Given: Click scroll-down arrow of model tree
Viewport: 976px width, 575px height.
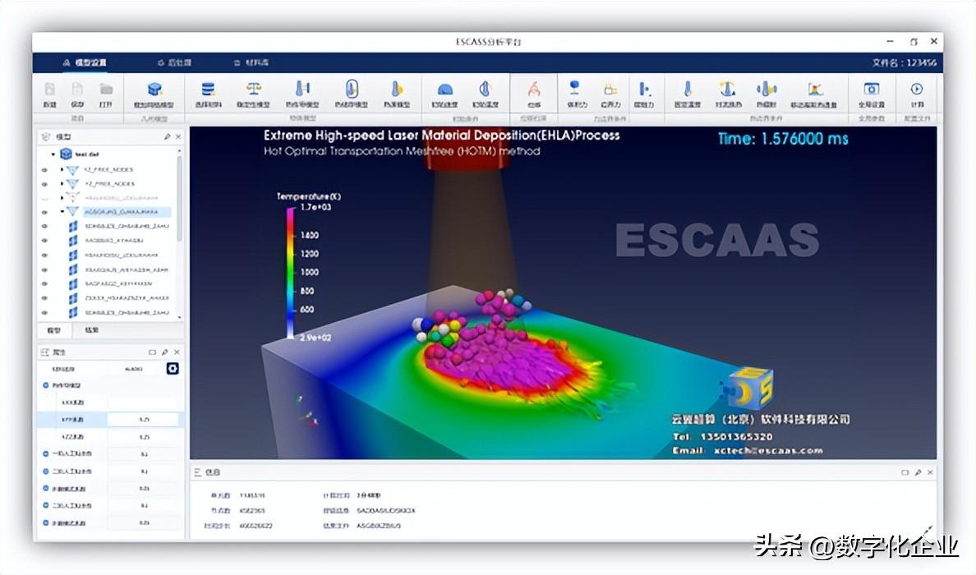Looking at the screenshot, I should point(180,317).
